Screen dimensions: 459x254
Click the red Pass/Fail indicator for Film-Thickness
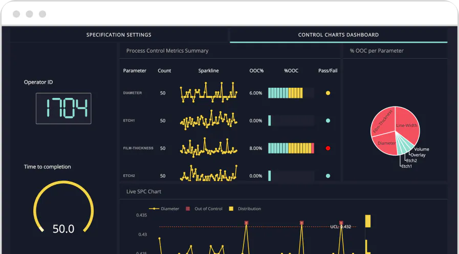(x=328, y=148)
